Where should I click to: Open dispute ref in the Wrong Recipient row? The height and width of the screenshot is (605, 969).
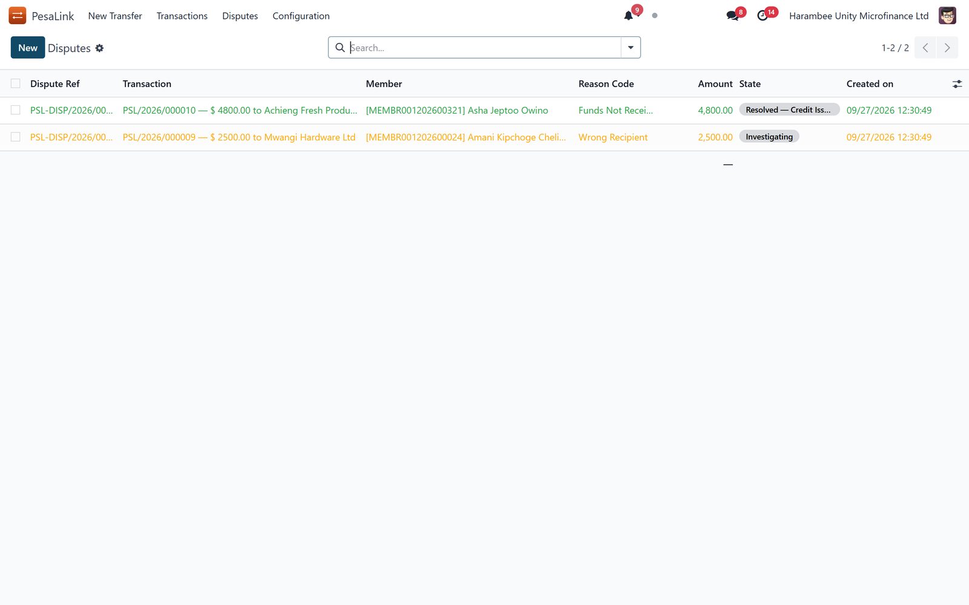(x=71, y=137)
